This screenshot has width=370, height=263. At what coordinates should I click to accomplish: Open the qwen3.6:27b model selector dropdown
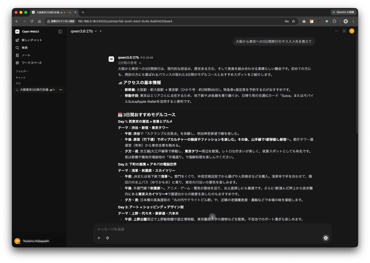(x=84, y=31)
